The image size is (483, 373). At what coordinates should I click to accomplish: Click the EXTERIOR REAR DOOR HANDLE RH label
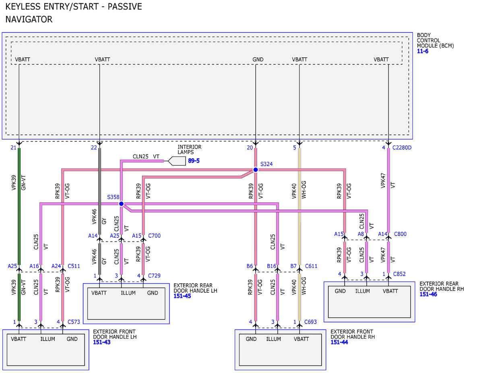pos(442,286)
